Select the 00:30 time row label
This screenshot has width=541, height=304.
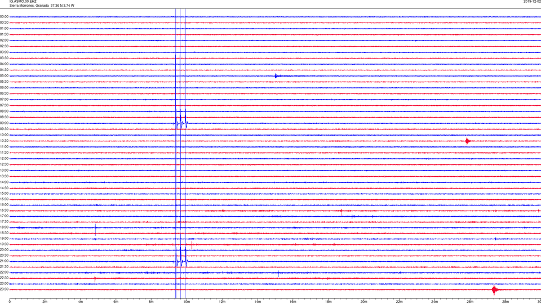tap(4, 23)
